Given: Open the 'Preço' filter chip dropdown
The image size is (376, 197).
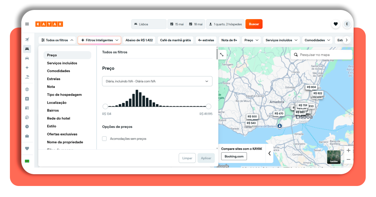Looking at the screenshot, I should coord(251,40).
